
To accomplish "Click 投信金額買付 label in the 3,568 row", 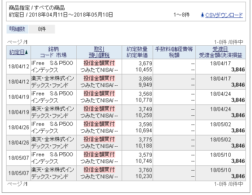I will point(99,94).
